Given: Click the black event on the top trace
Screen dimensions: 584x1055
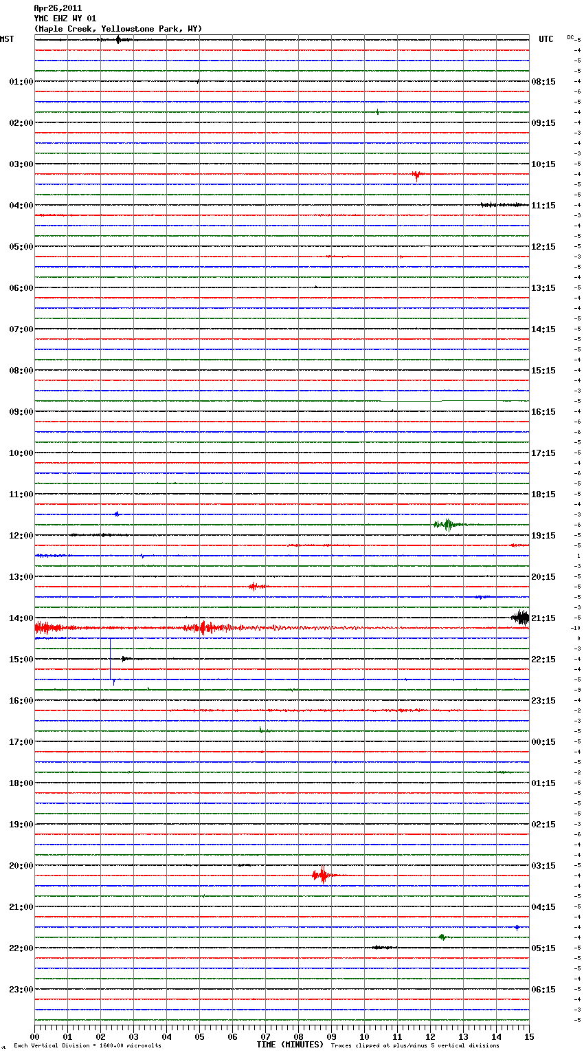Looking at the screenshot, I should 119,40.
